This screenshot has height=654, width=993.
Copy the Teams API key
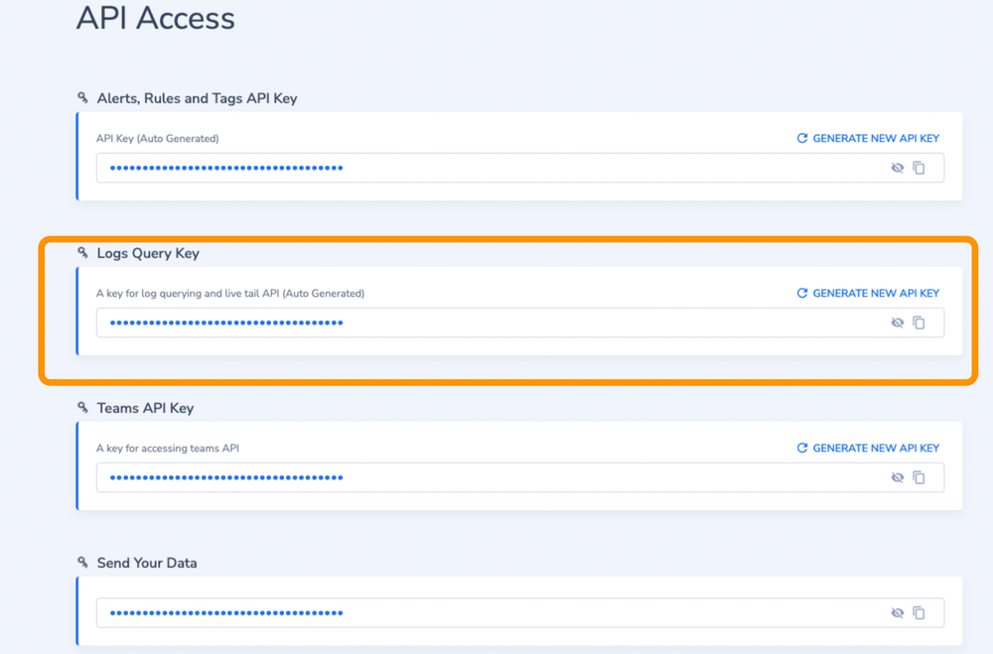pos(919,477)
